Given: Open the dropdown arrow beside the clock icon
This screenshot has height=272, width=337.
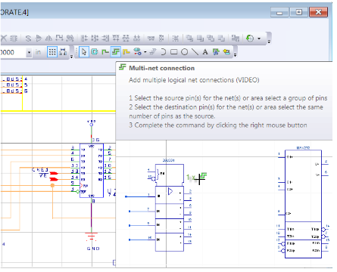Looking at the screenshot, I should 259,39.
